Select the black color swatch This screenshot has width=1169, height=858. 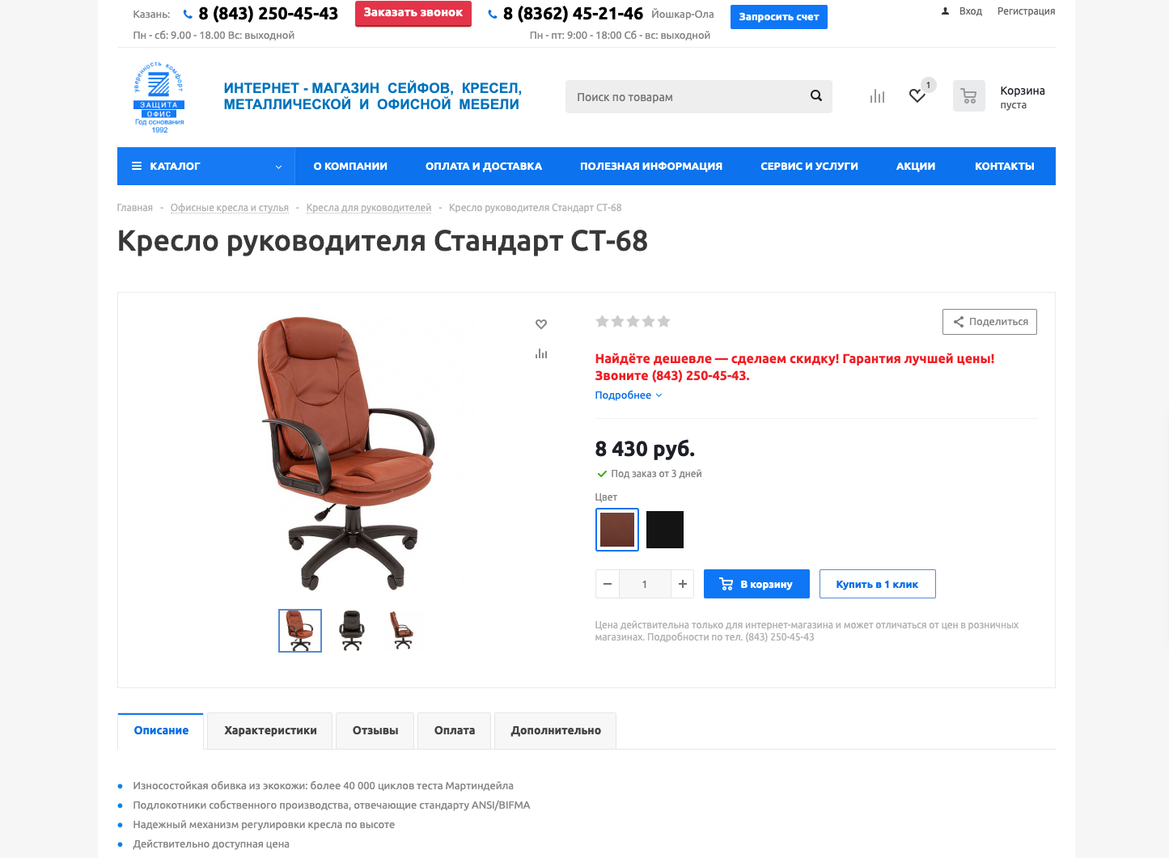point(665,530)
